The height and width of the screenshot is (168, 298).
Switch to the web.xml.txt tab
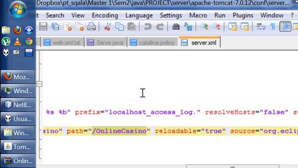63,42
